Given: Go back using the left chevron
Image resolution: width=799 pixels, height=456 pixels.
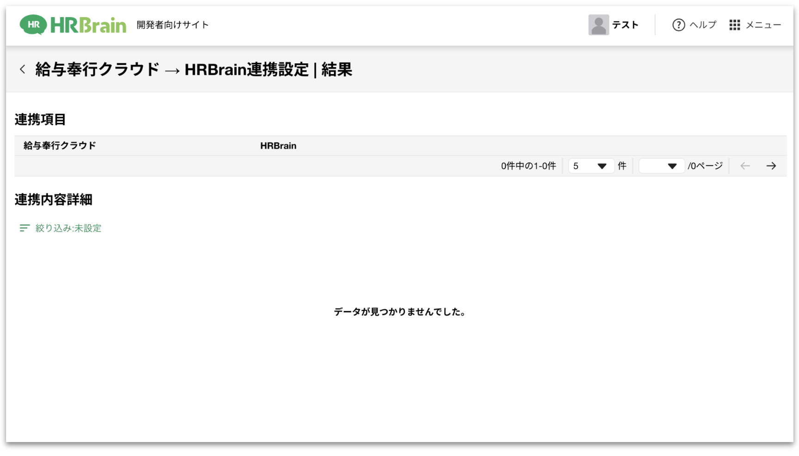Looking at the screenshot, I should click(x=22, y=69).
